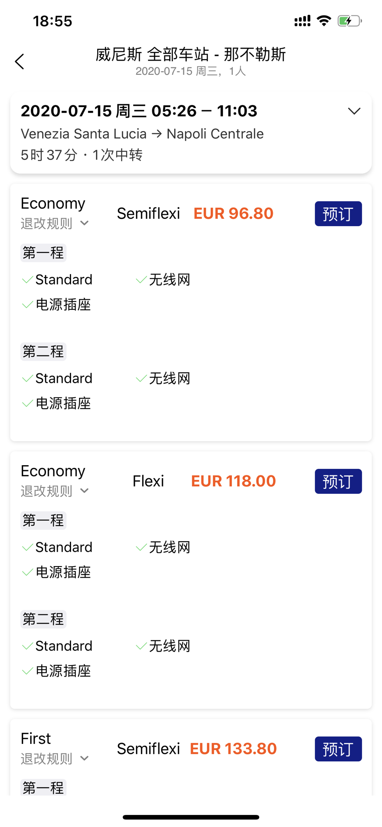The width and height of the screenshot is (382, 827).
Task: Tap the EUR 96.80 price
Action: click(x=234, y=213)
